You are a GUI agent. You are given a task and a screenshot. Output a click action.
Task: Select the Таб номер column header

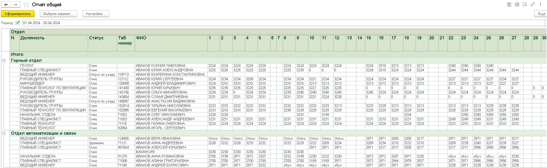click(x=126, y=41)
